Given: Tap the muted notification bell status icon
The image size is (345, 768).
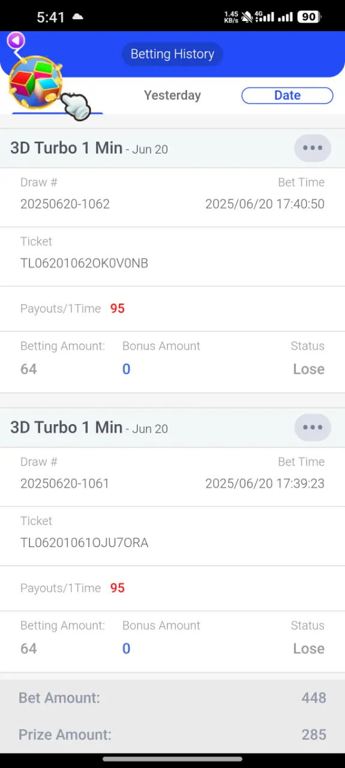Looking at the screenshot, I should tap(247, 17).
